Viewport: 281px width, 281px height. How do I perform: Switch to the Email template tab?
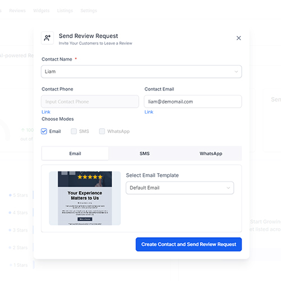(75, 153)
